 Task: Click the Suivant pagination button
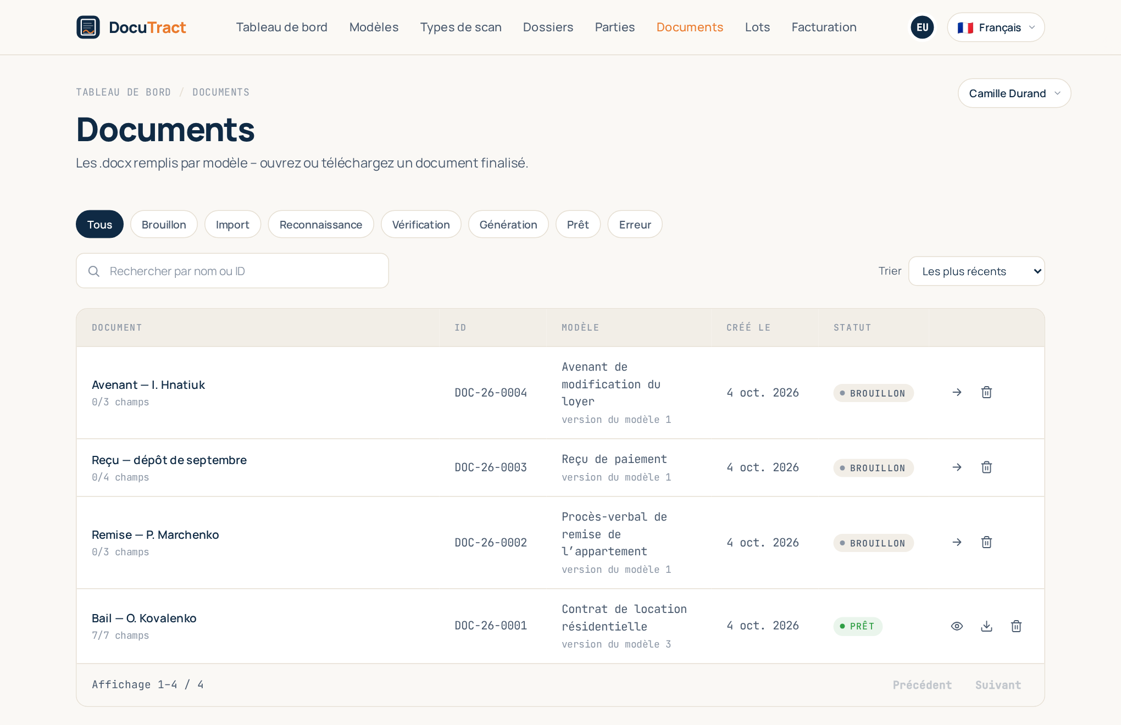point(998,685)
